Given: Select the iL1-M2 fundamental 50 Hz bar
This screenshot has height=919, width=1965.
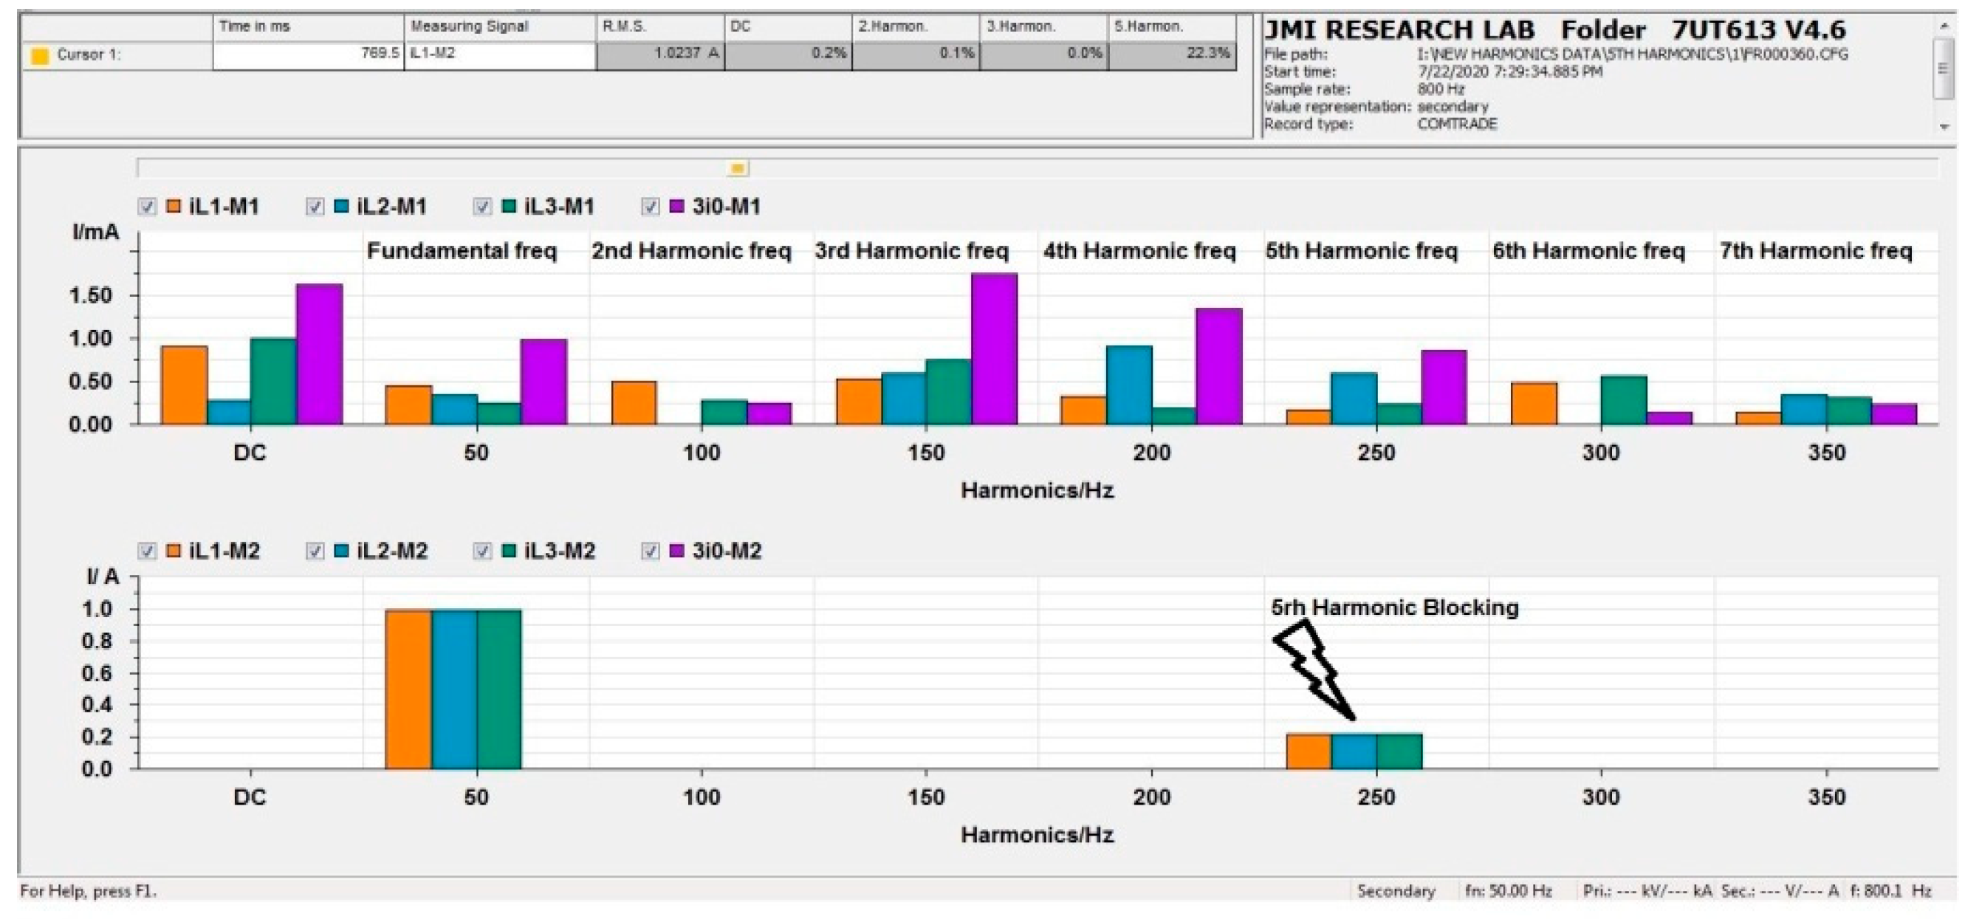Looking at the screenshot, I should (x=408, y=689).
